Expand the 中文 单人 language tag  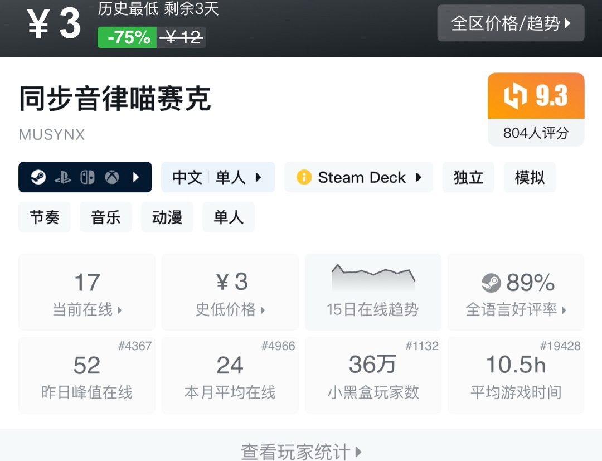pyautogui.click(x=218, y=177)
